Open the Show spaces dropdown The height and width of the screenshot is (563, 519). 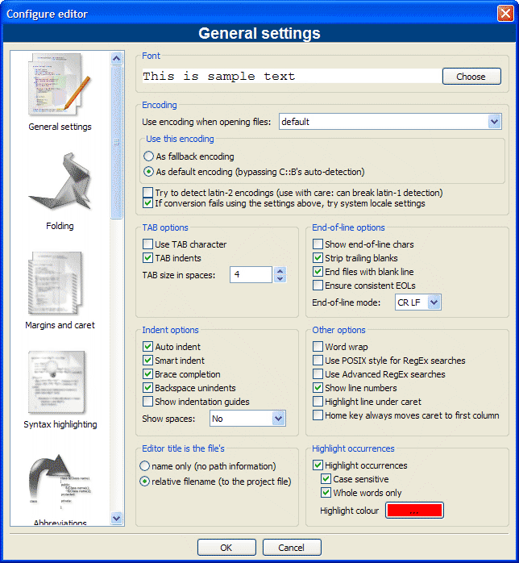coord(278,419)
